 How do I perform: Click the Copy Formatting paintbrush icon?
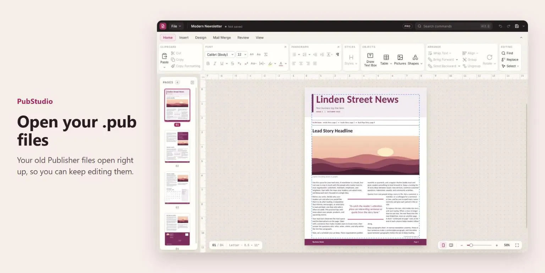point(173,66)
